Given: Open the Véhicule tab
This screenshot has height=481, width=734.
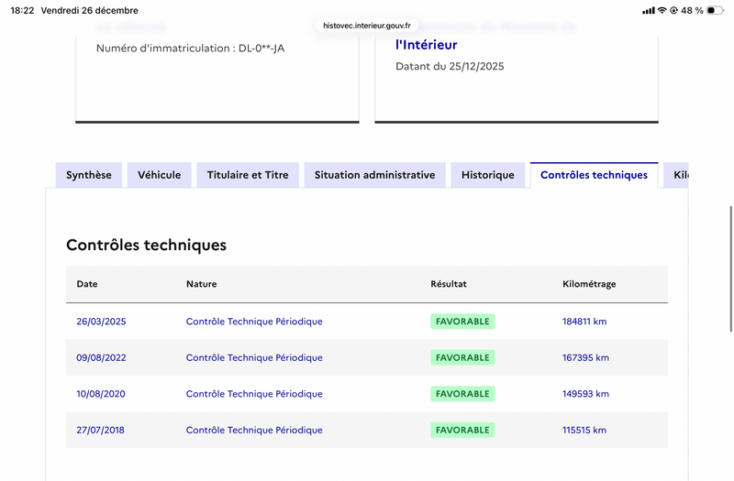Looking at the screenshot, I should [160, 175].
